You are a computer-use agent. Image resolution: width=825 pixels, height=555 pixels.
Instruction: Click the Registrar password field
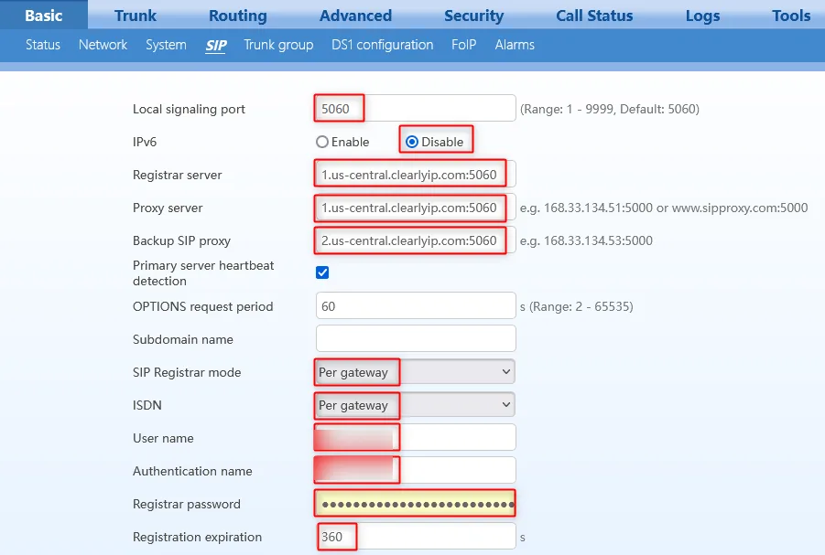pyautogui.click(x=416, y=504)
